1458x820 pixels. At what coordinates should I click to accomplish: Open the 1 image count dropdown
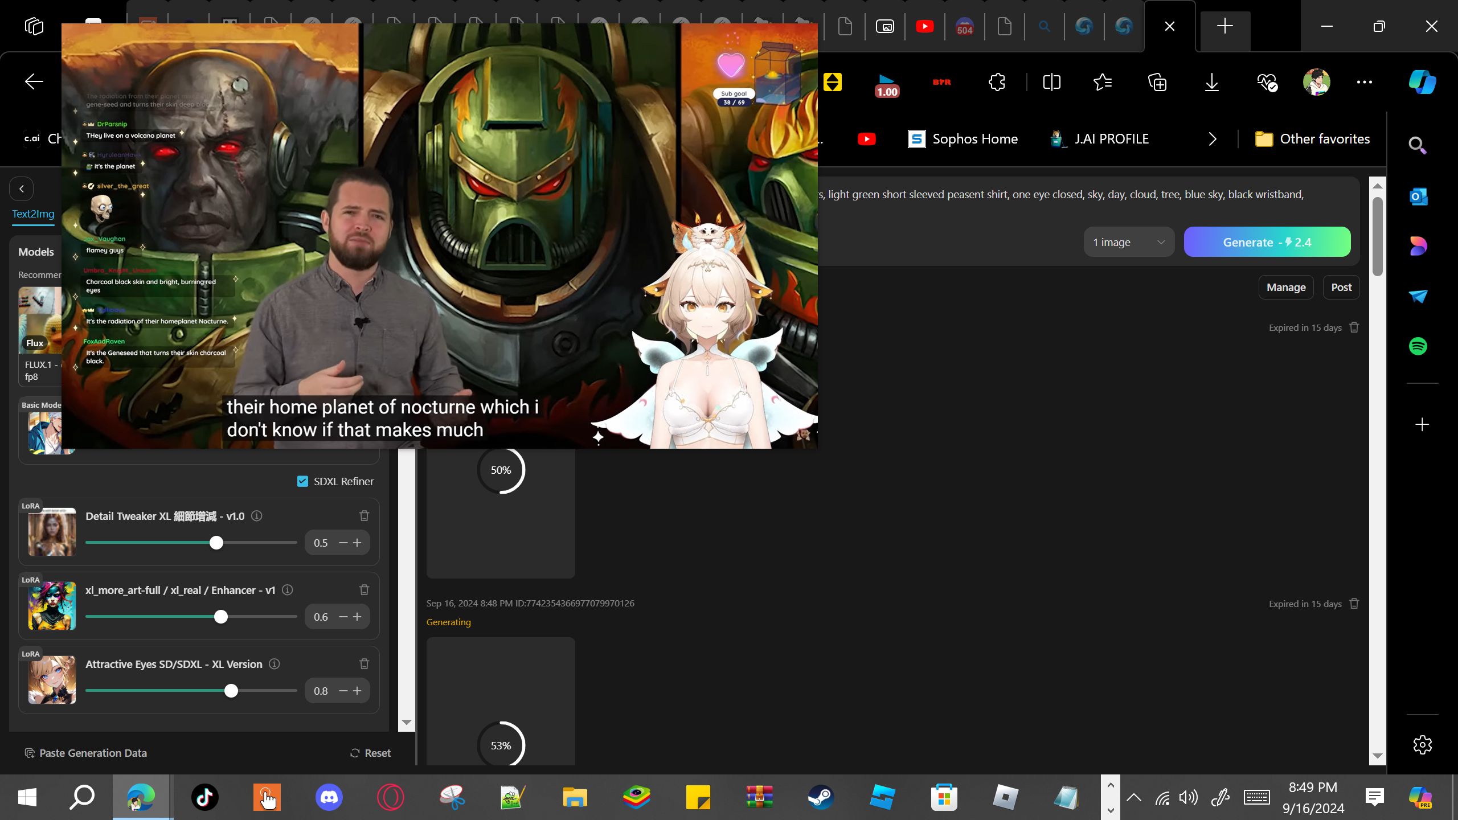(1129, 242)
